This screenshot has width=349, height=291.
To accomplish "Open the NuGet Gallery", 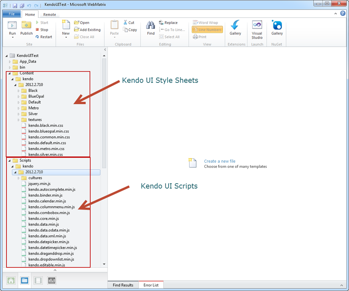I will (x=277, y=26).
